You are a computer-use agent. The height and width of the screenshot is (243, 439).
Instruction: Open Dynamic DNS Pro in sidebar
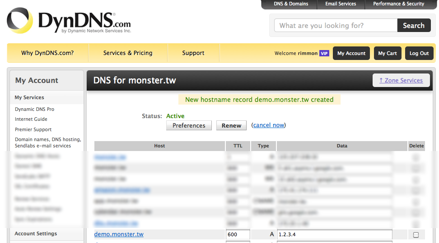click(34, 109)
